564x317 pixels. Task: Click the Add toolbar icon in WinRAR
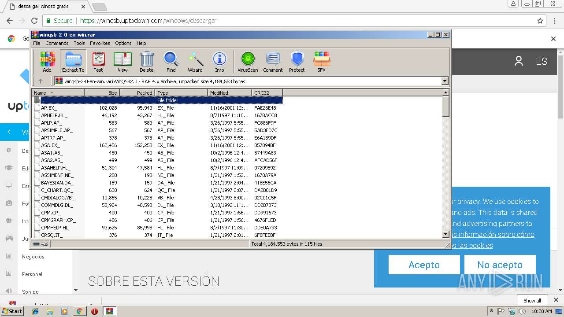pos(47,62)
